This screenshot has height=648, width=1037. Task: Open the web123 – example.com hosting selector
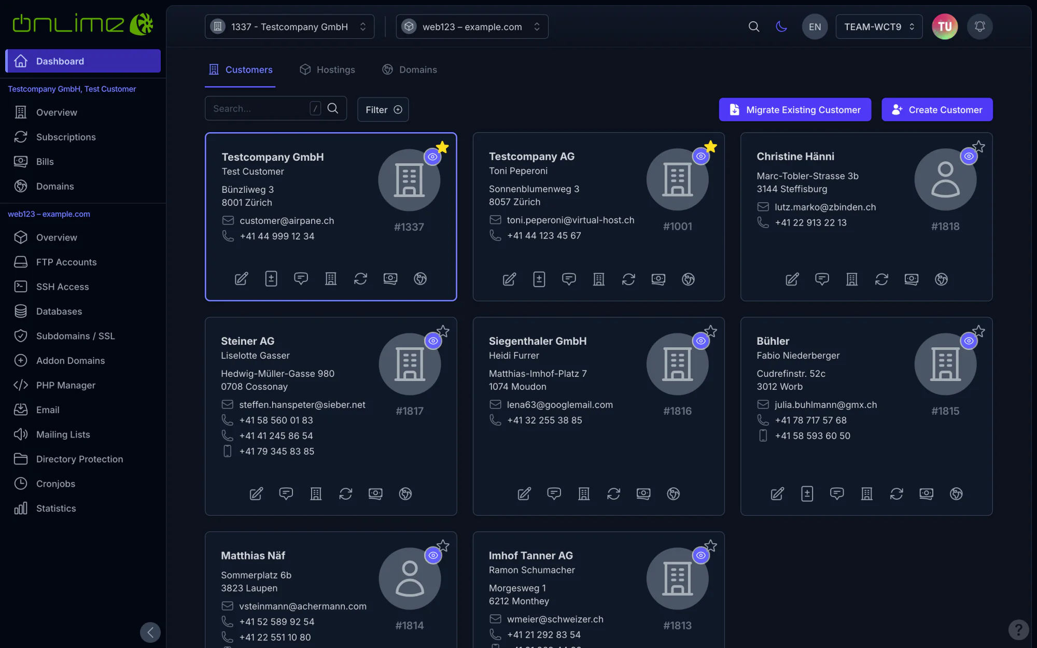click(x=472, y=26)
